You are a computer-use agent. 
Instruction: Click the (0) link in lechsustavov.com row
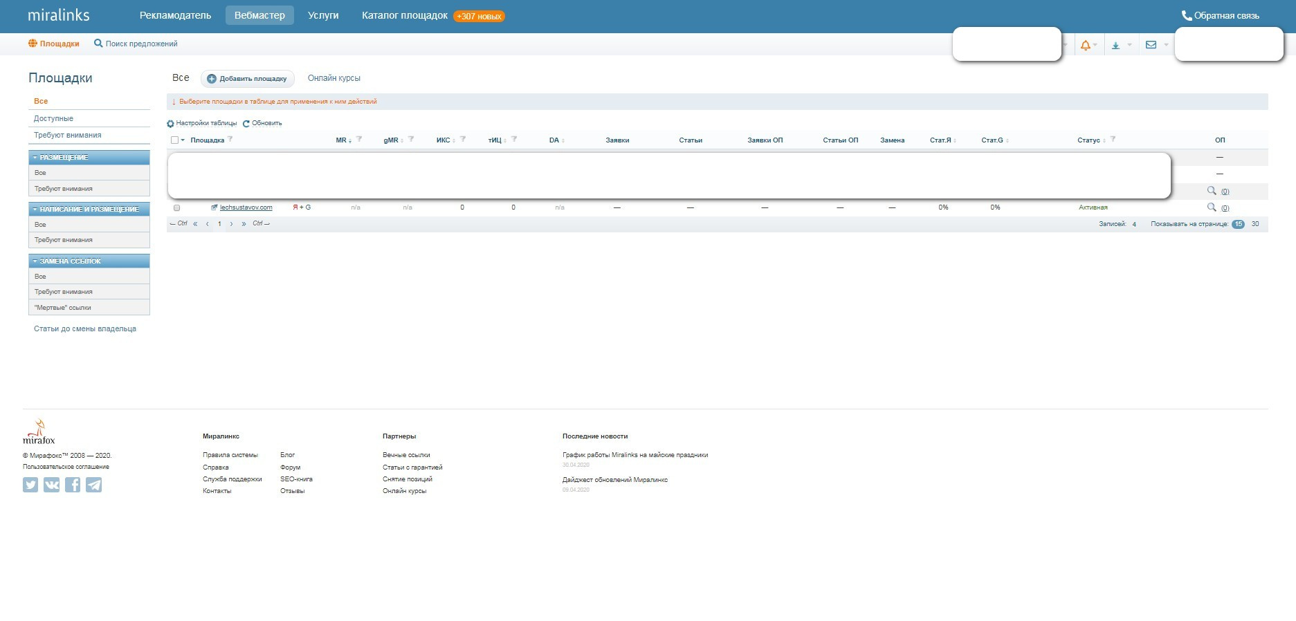coord(1225,208)
